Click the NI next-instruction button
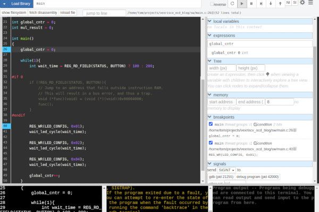 [x=288, y=3]
